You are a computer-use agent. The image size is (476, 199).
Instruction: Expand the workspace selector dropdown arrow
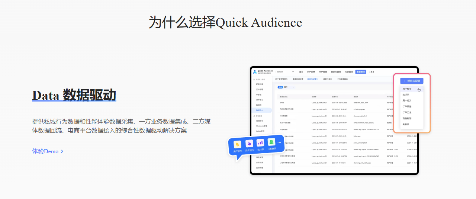tap(293, 72)
